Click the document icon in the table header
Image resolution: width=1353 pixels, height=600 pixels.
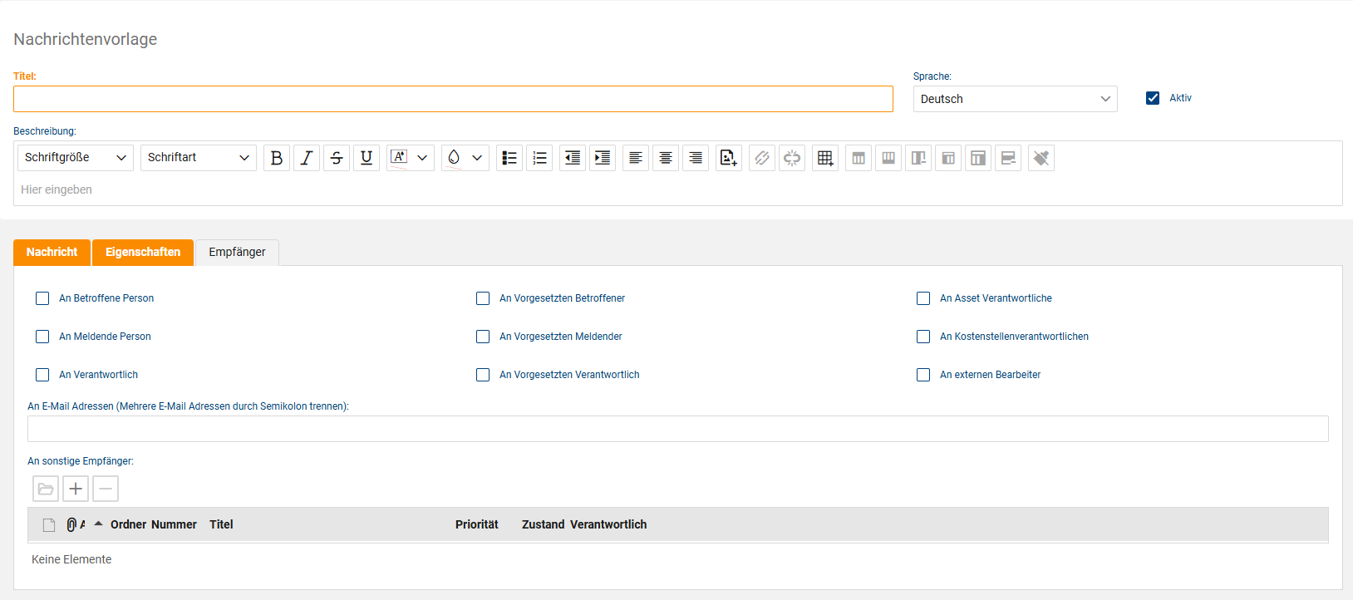point(49,525)
